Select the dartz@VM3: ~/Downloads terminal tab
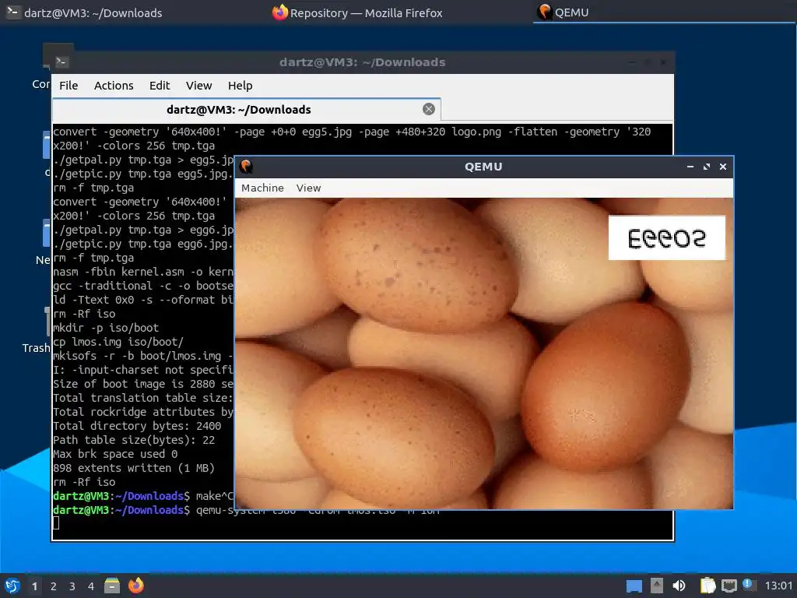The height and width of the screenshot is (598, 797). click(x=247, y=109)
